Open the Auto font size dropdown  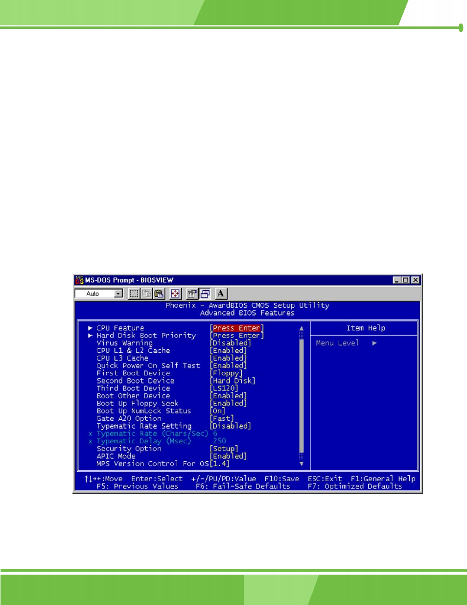tap(118, 293)
